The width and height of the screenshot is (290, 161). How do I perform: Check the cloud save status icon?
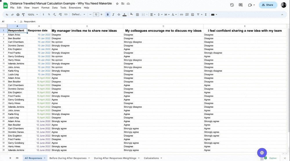pos(128,3)
